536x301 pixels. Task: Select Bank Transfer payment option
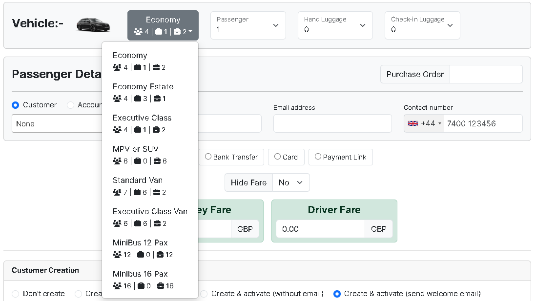pos(208,157)
